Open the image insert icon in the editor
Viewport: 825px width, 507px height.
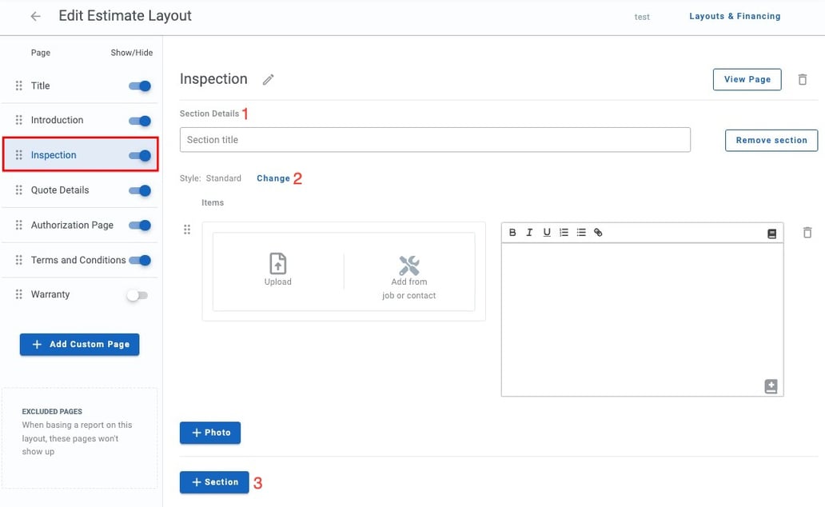point(771,233)
